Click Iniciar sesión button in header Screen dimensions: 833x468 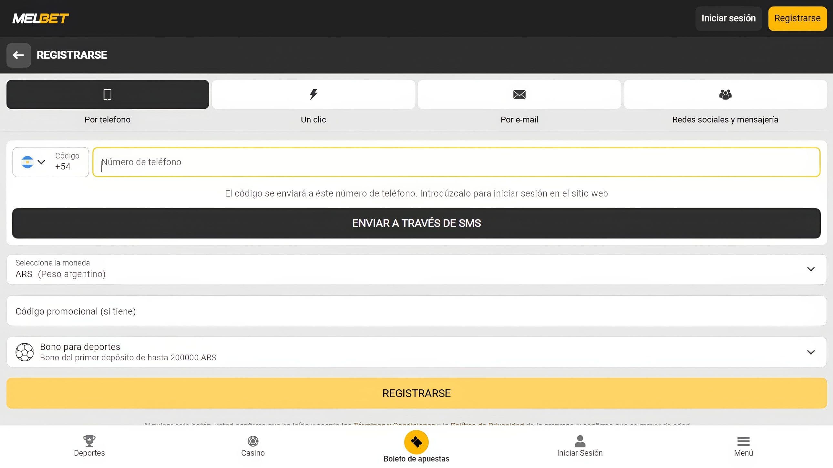coord(728,18)
